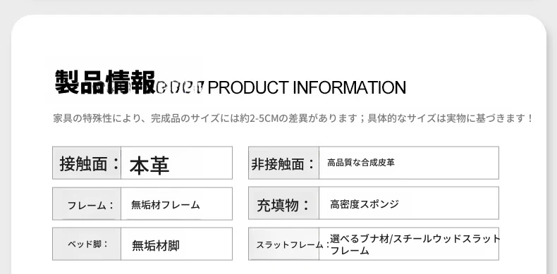
Task: Select the スラットフレーム label cell
Action: 283,244
